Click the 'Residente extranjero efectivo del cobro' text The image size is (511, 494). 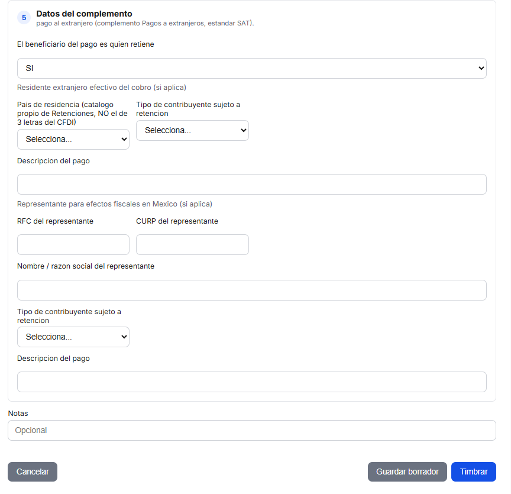click(102, 88)
